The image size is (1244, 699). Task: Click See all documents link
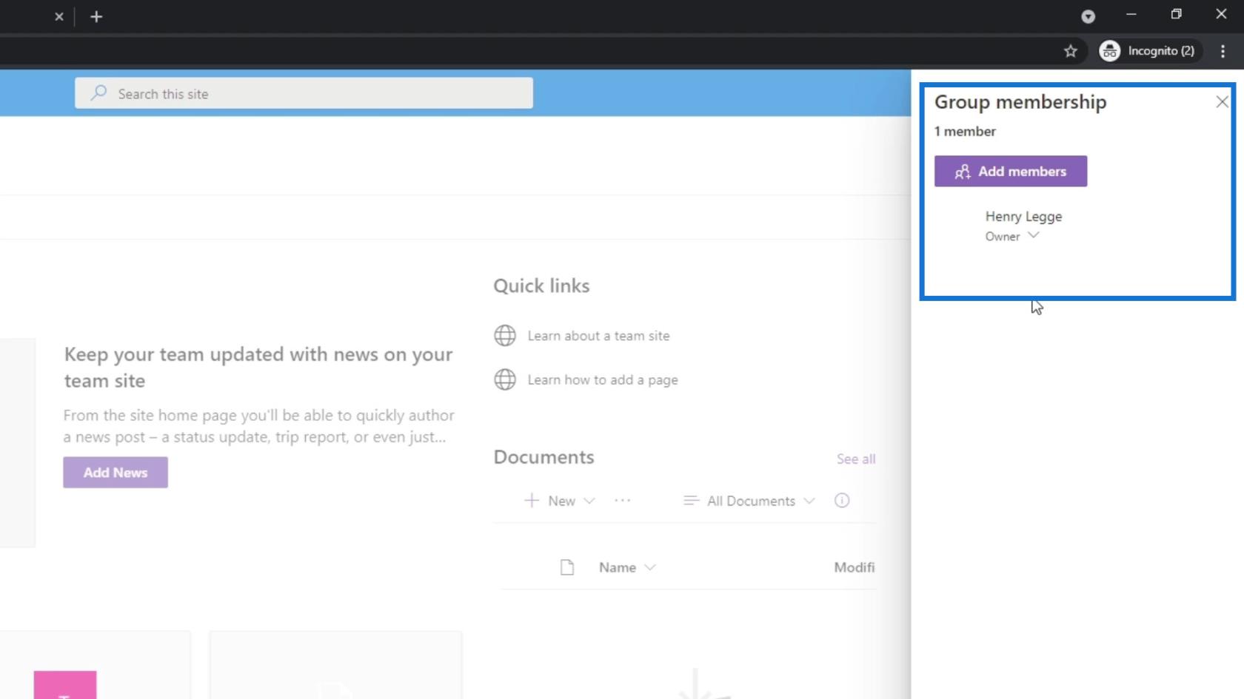tap(856, 459)
